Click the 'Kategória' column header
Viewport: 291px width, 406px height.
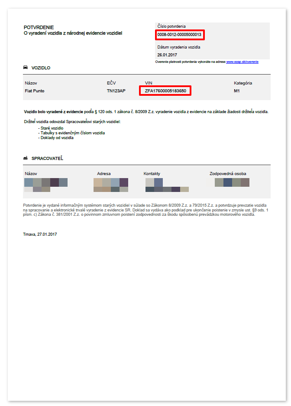click(243, 83)
